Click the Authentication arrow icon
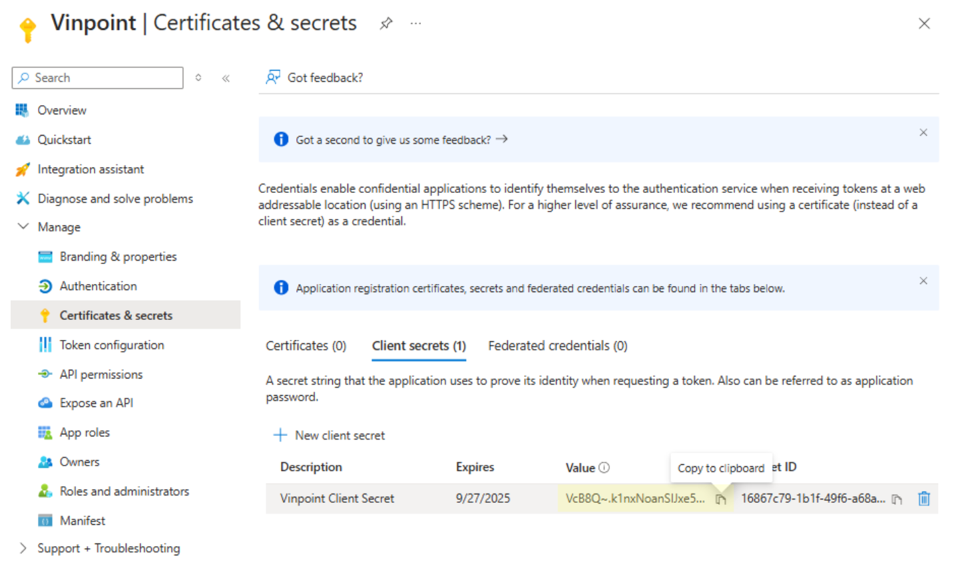Image resolution: width=964 pixels, height=576 pixels. [x=45, y=286]
